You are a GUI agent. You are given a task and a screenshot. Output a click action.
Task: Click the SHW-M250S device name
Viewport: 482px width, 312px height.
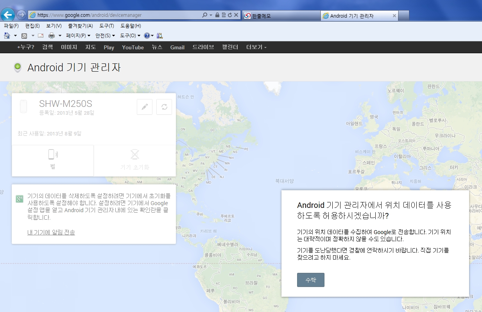coord(66,104)
